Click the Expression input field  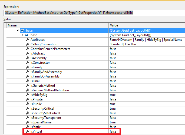click(x=94, y=13)
